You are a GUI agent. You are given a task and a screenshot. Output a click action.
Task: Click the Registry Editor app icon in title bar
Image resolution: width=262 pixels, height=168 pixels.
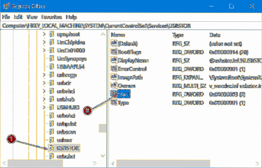pyautogui.click(x=6, y=6)
